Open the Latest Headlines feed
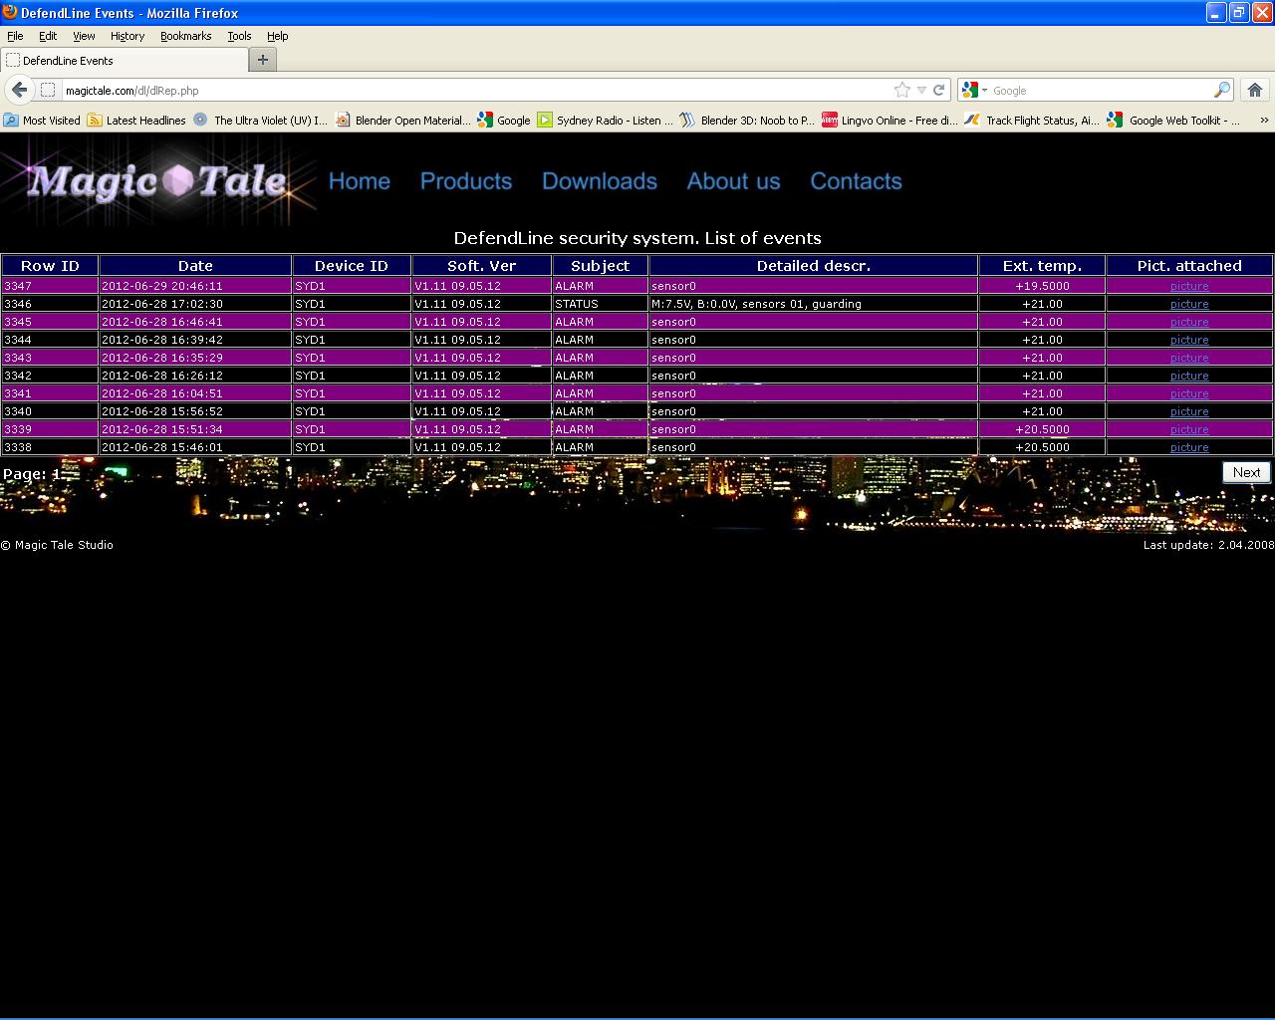The width and height of the screenshot is (1275, 1020). pos(145,120)
